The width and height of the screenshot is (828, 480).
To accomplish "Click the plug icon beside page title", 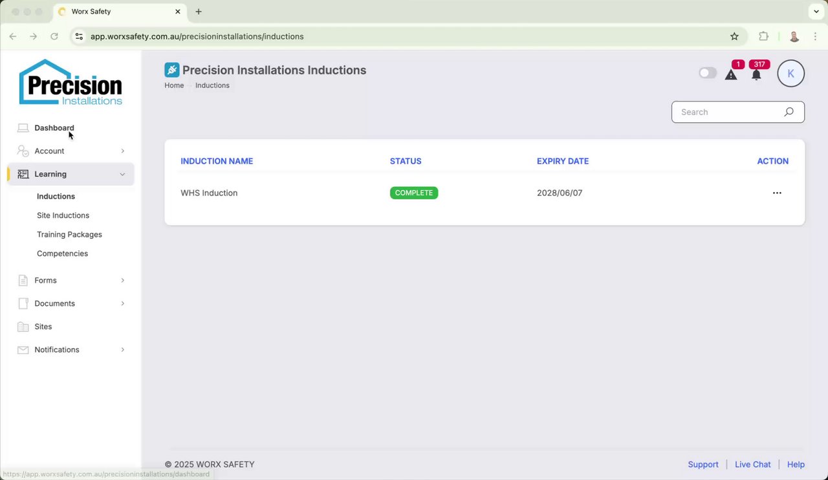I will 171,70.
